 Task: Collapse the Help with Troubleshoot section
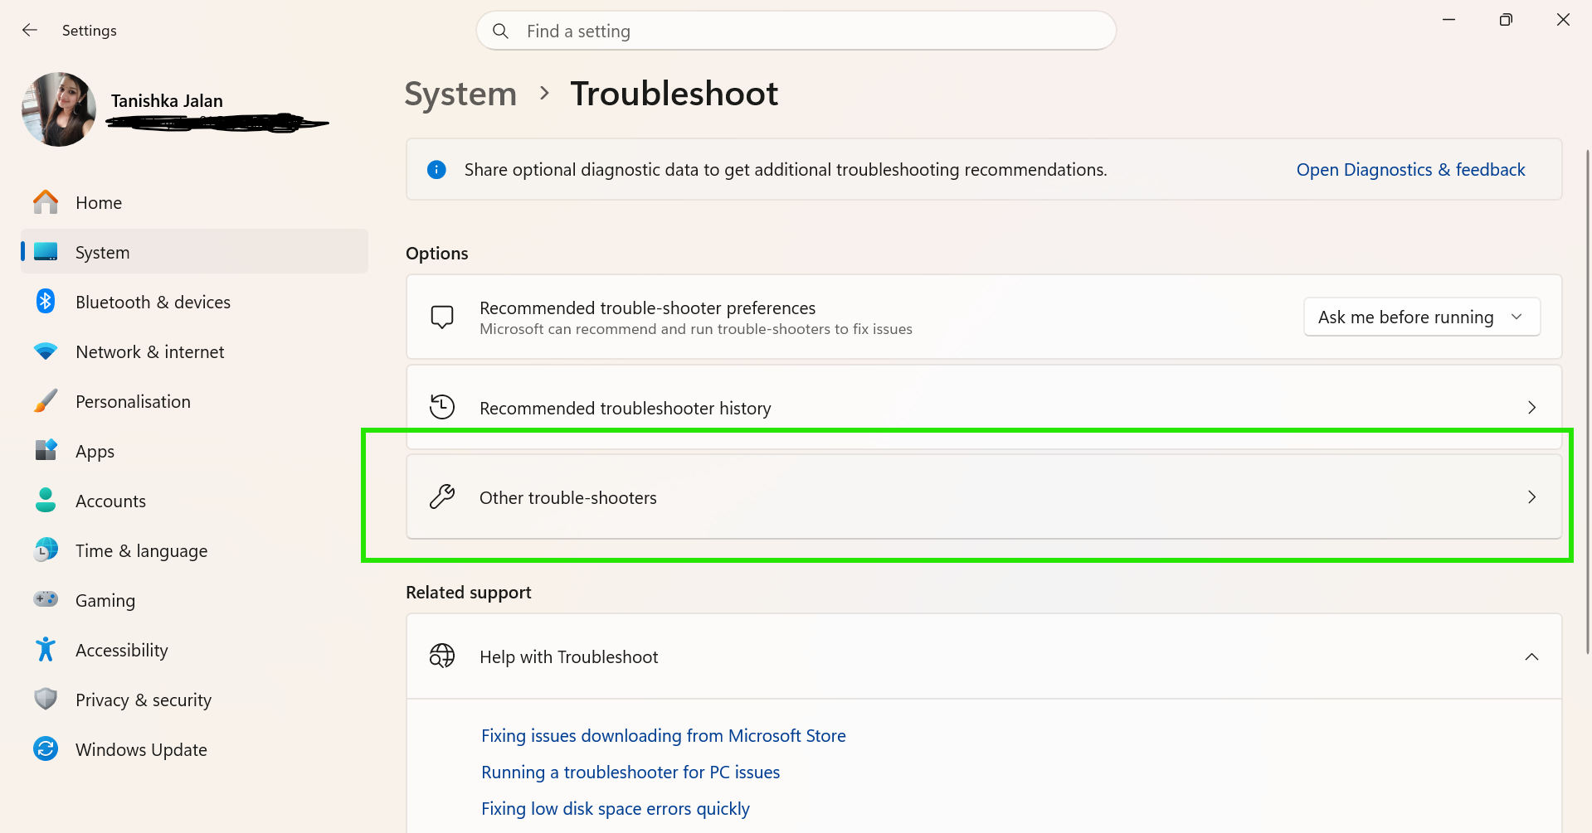pos(1531,656)
